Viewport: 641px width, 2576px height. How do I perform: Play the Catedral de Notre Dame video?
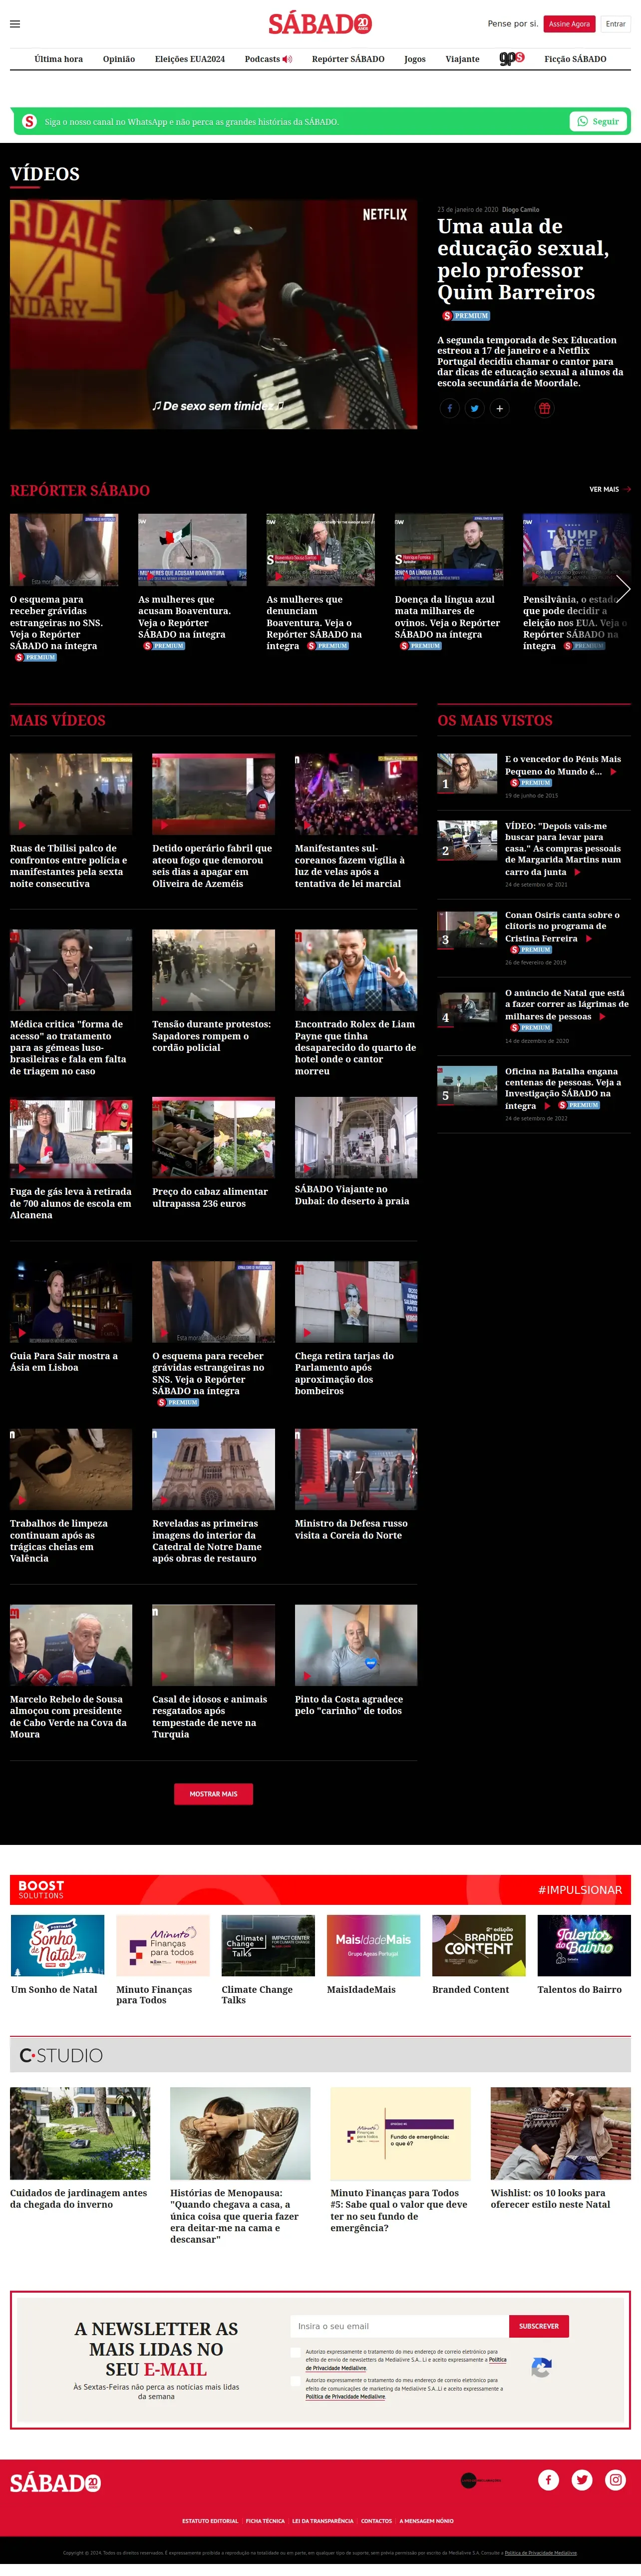214,1469
